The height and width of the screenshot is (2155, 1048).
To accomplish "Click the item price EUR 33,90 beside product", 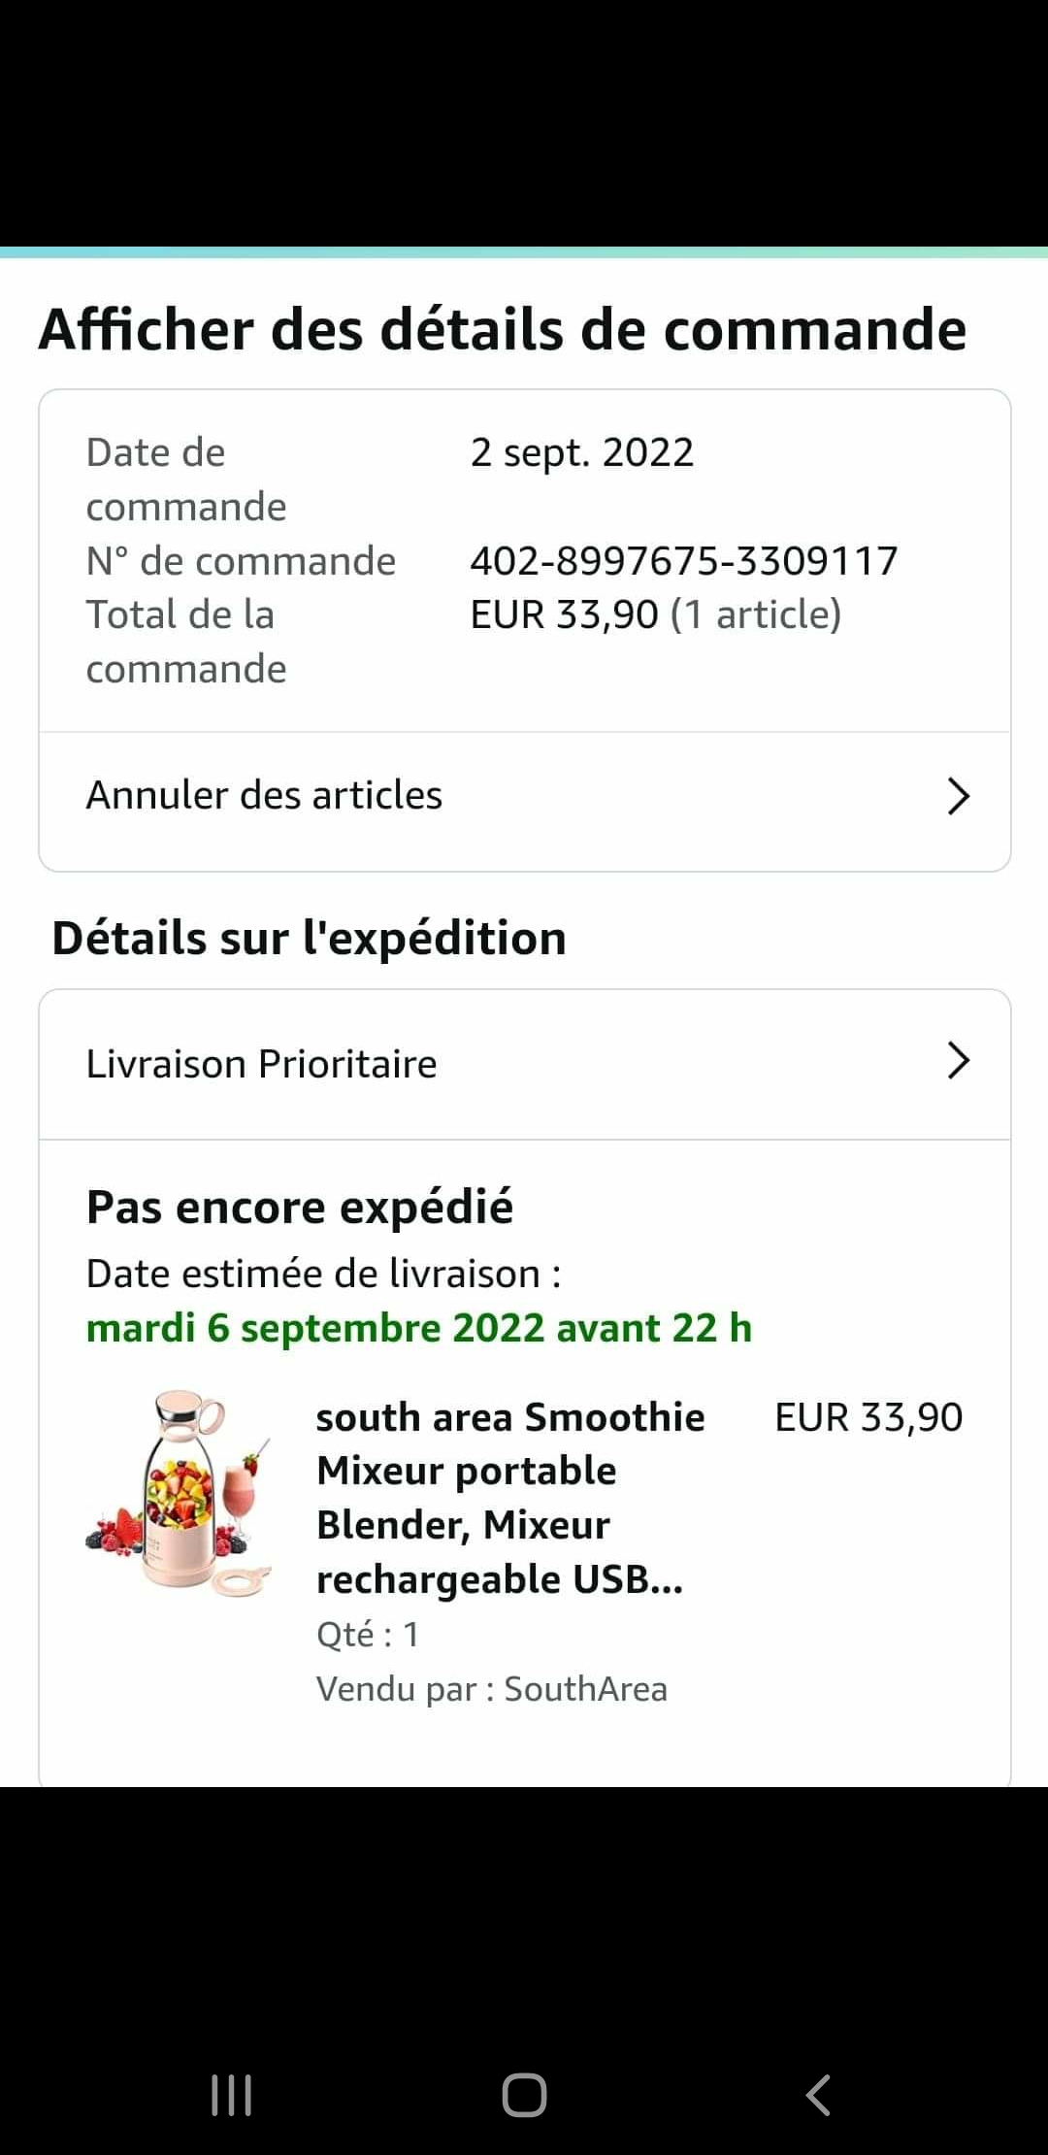I will click(868, 1417).
